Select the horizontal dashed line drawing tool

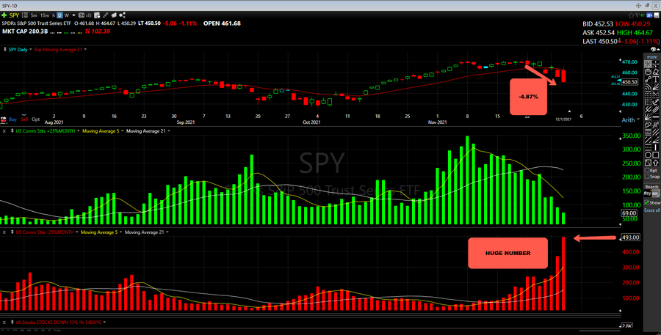tap(648, 147)
